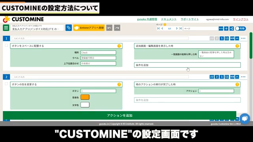Click help icon next to ページ label
The image size is (253, 142).
point(165,24)
